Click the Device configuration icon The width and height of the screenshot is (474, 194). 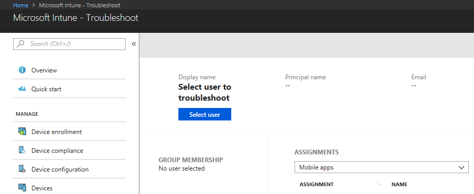[22, 169]
